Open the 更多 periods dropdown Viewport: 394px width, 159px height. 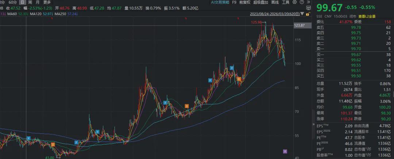click(47, 2)
